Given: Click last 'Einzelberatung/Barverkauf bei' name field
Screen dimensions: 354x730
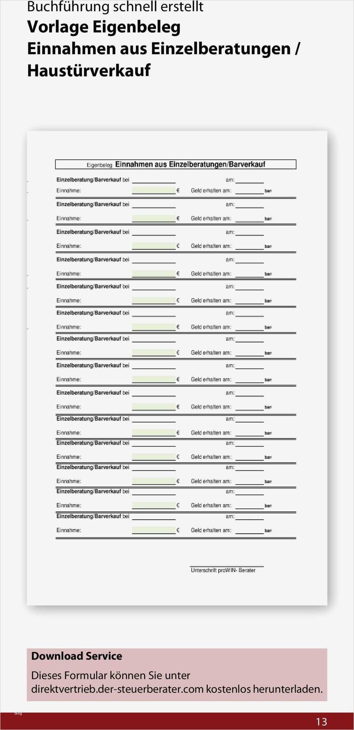Looking at the screenshot, I should pos(153,517).
